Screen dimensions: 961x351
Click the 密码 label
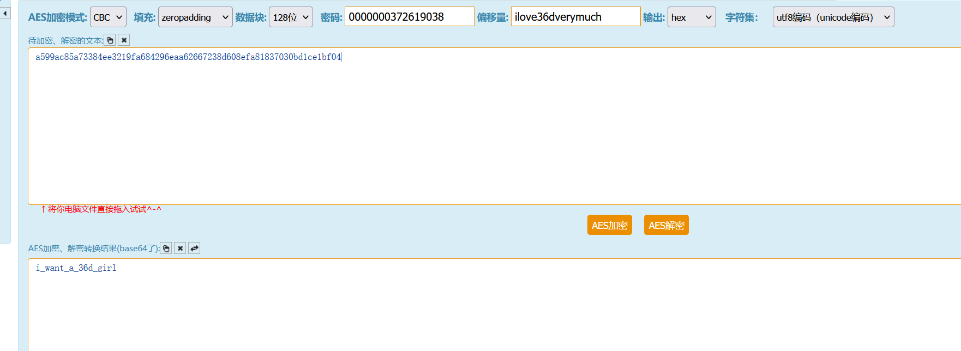332,17
